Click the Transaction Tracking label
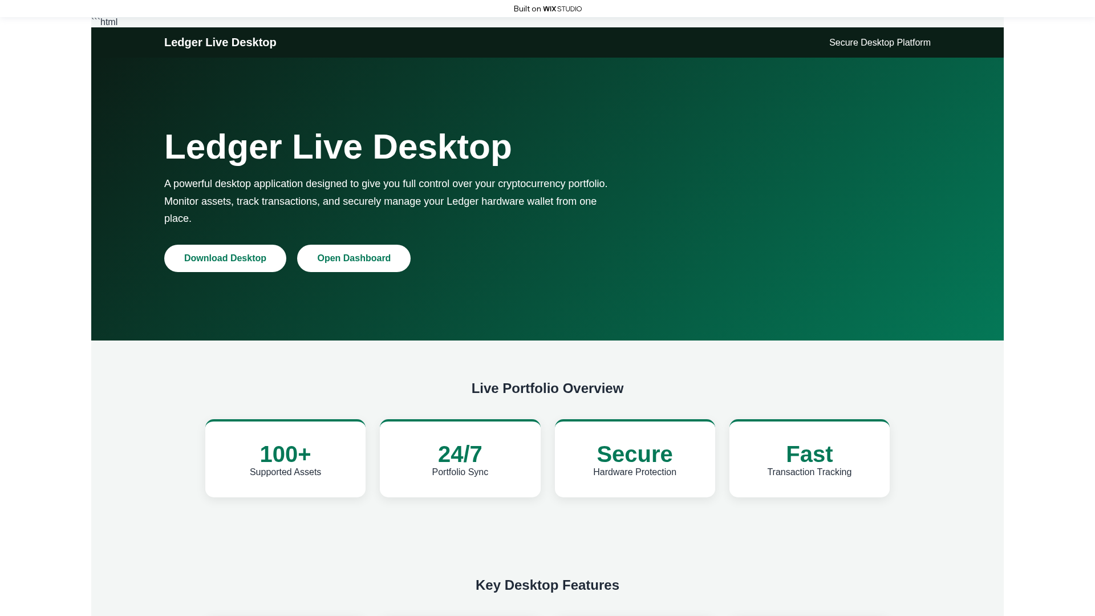This screenshot has width=1095, height=616. (x=809, y=472)
